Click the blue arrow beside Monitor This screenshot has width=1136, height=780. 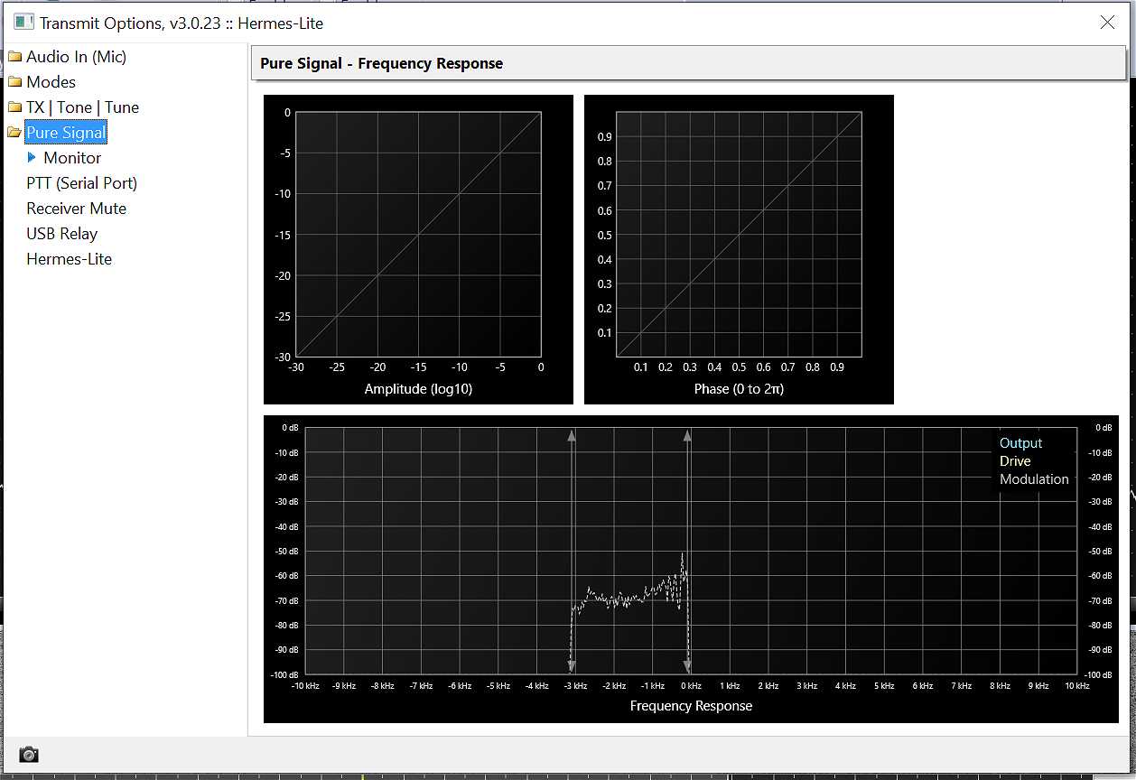coord(33,157)
